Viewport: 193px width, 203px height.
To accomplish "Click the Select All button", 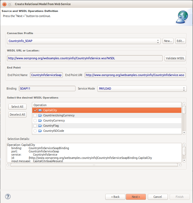I will [17, 107].
